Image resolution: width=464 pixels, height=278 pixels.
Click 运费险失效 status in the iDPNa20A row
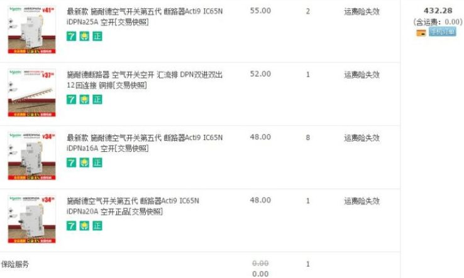[x=362, y=201]
